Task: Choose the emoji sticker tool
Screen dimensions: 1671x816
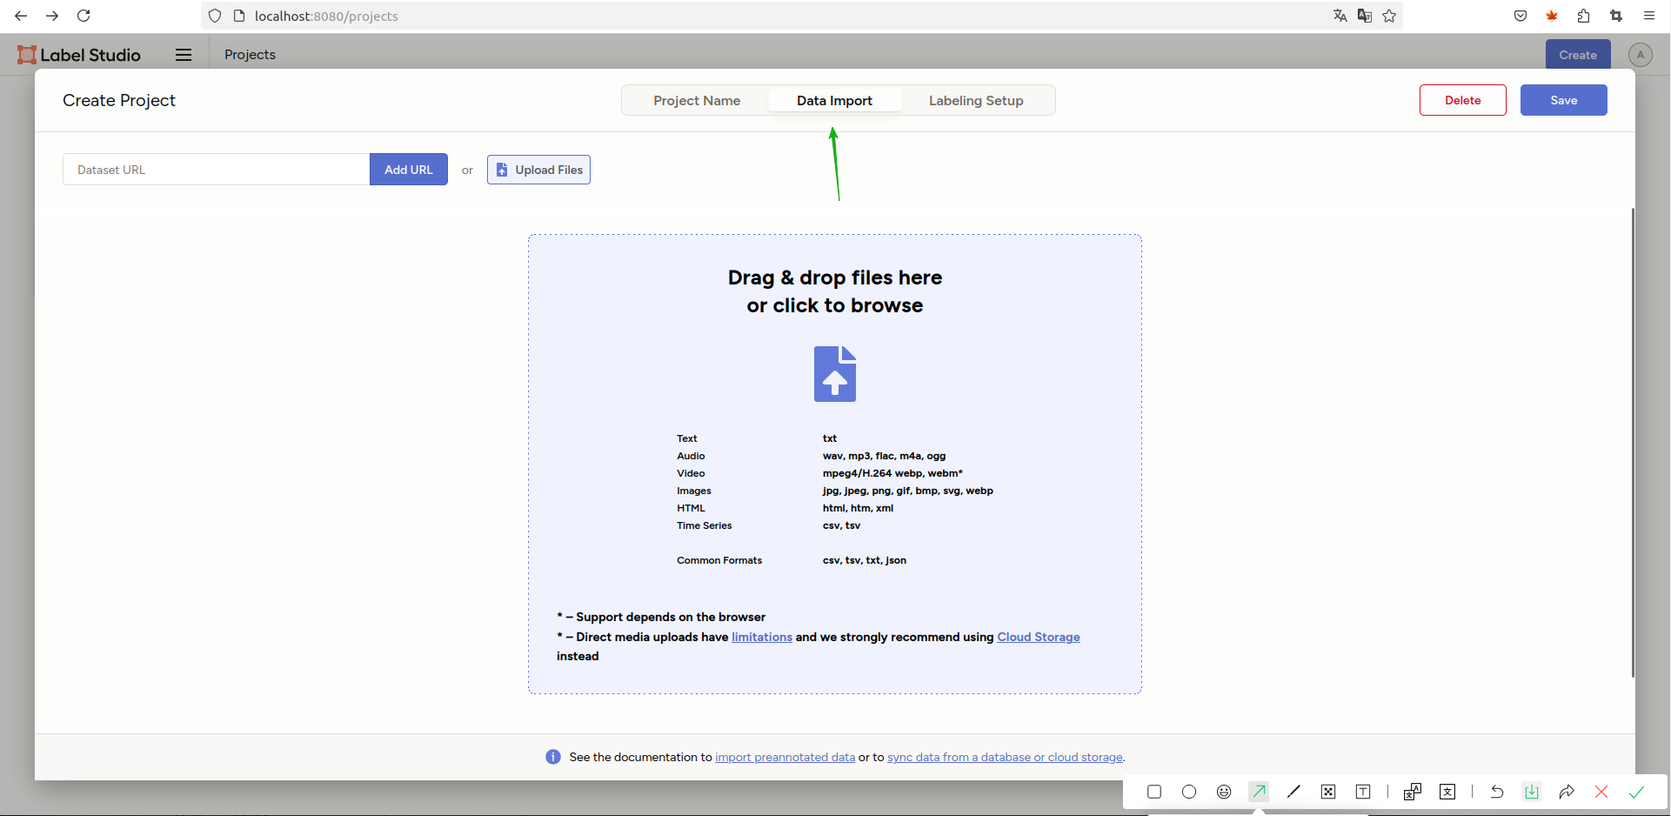Action: 1224,792
